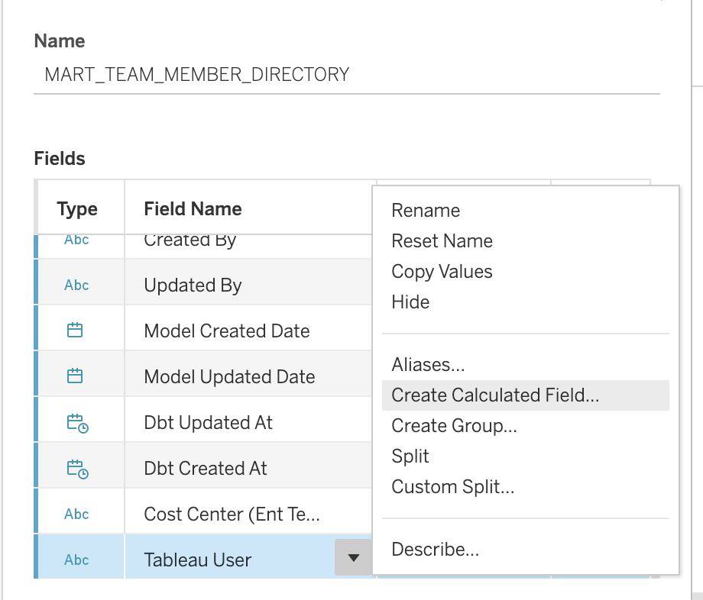Image resolution: width=703 pixels, height=600 pixels.
Task: Choose Rename from the context menu
Action: point(426,211)
